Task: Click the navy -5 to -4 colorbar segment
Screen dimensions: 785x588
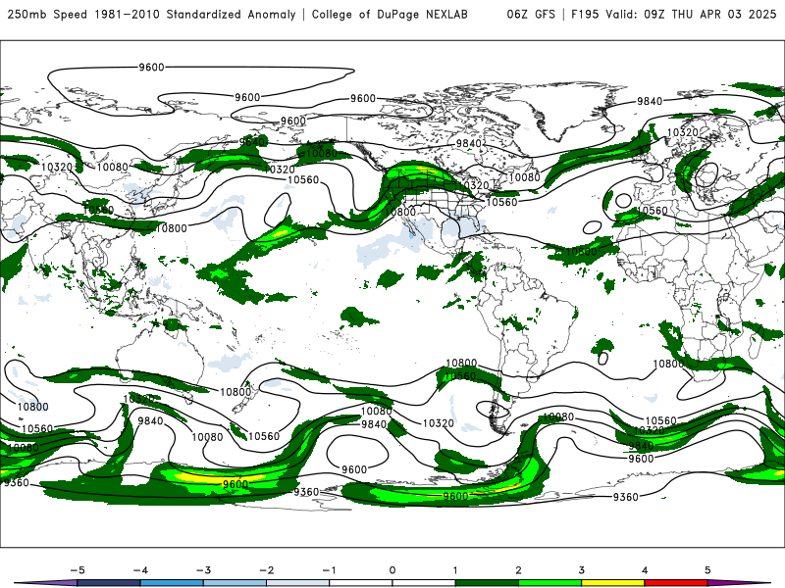Action: [x=109, y=583]
